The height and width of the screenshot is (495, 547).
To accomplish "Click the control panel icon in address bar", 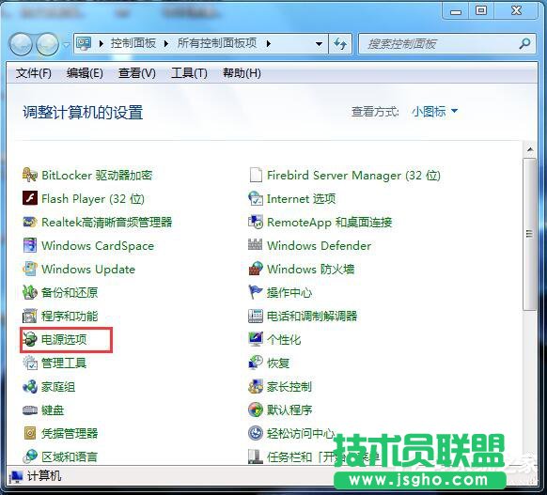I will pyautogui.click(x=84, y=43).
